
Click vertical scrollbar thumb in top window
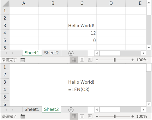coord(149,10)
